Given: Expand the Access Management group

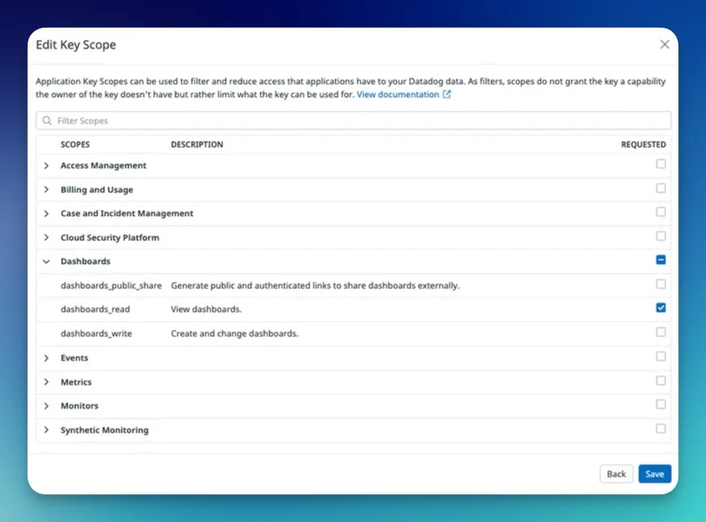Looking at the screenshot, I should [46, 166].
